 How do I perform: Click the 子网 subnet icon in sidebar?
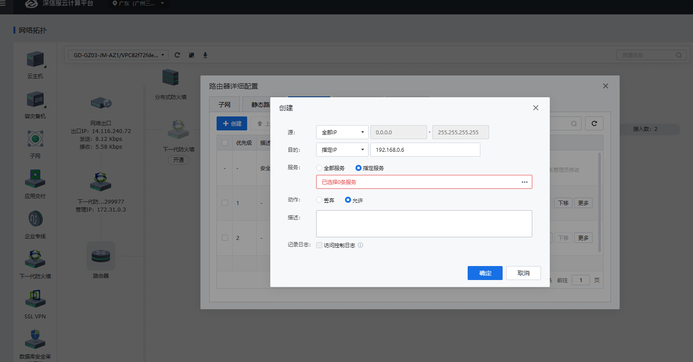pos(35,139)
